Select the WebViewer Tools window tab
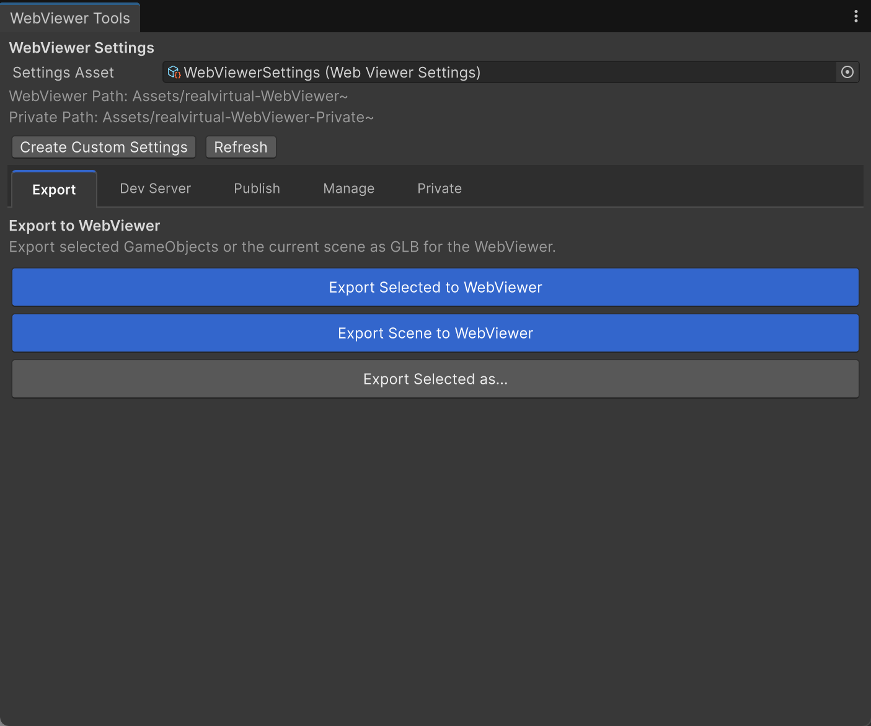The image size is (871, 726). (70, 18)
